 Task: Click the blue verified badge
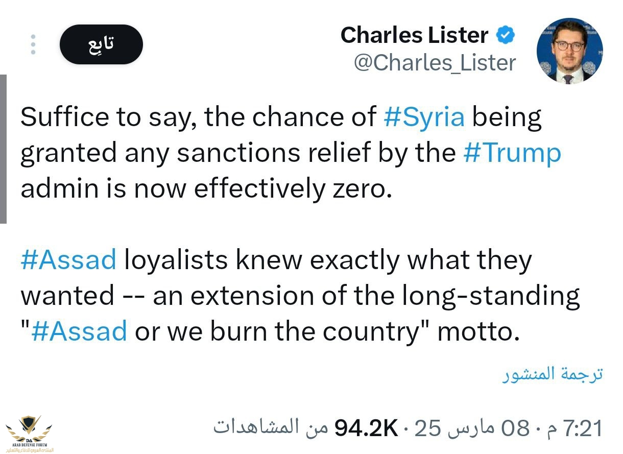(x=506, y=36)
